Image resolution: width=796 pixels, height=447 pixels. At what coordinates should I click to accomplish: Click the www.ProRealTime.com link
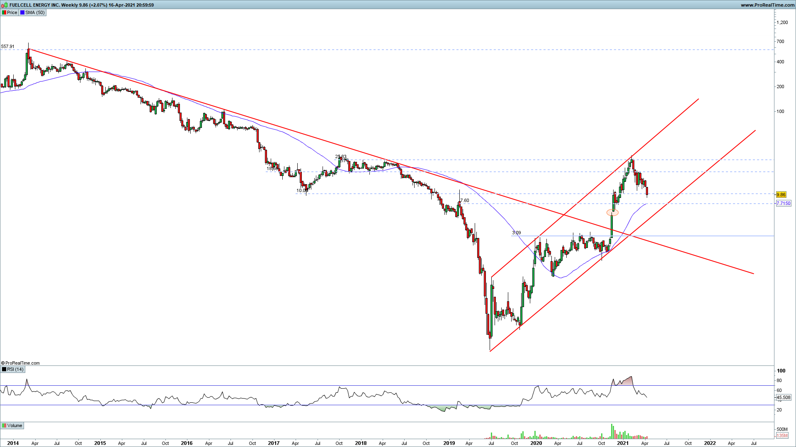(x=767, y=5)
